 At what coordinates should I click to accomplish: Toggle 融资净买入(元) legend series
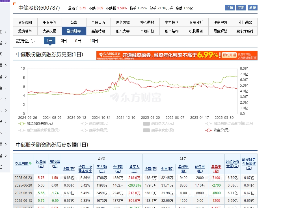click(158, 123)
